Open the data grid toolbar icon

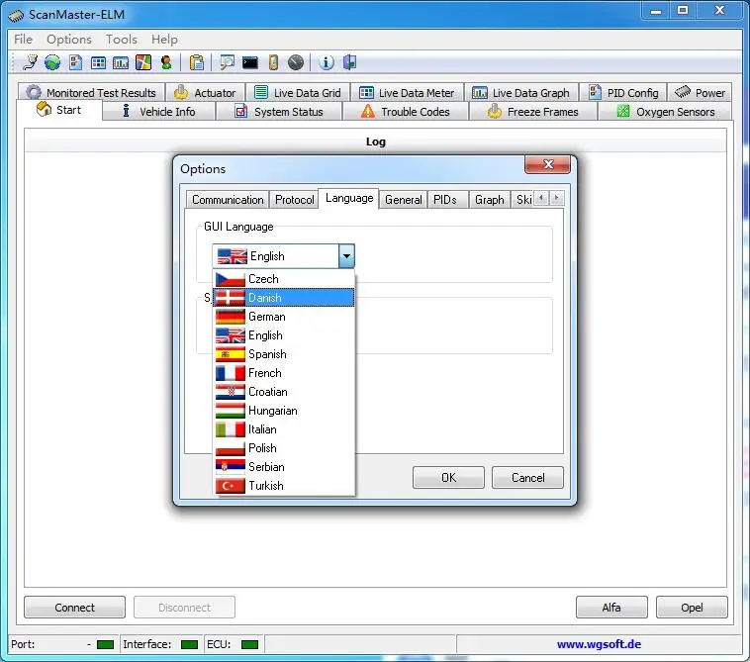coord(99,62)
